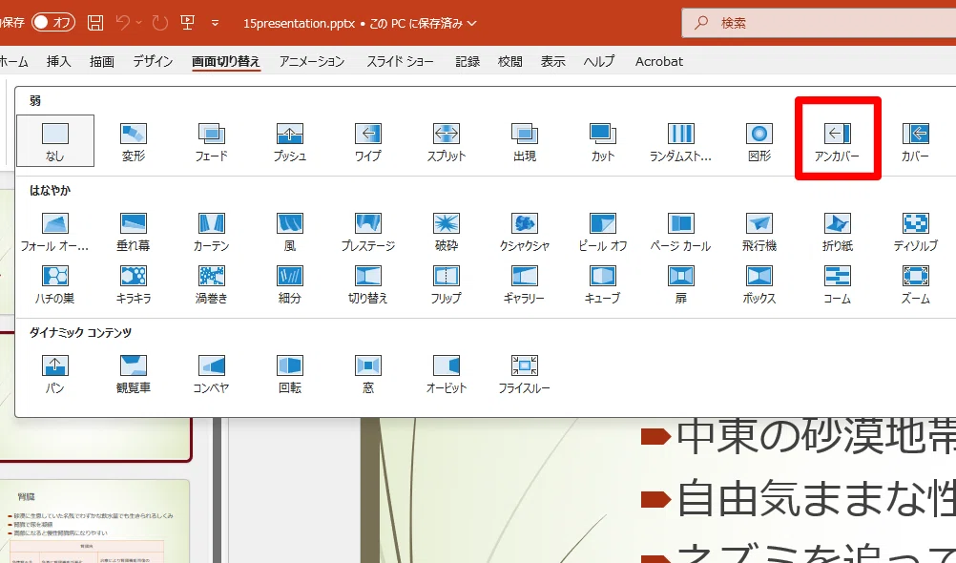
Task: Apply the 折り紙 transition
Action: pyautogui.click(x=837, y=233)
